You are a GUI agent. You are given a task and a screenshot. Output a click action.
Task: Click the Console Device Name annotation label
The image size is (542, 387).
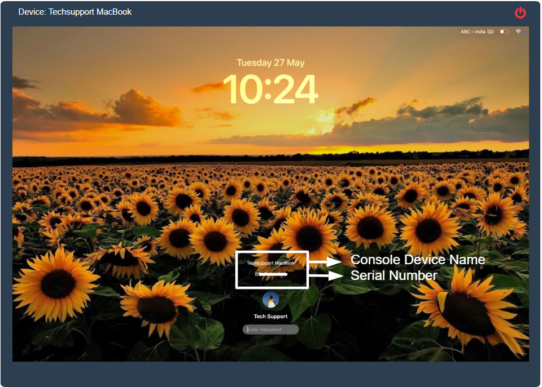[x=418, y=260]
